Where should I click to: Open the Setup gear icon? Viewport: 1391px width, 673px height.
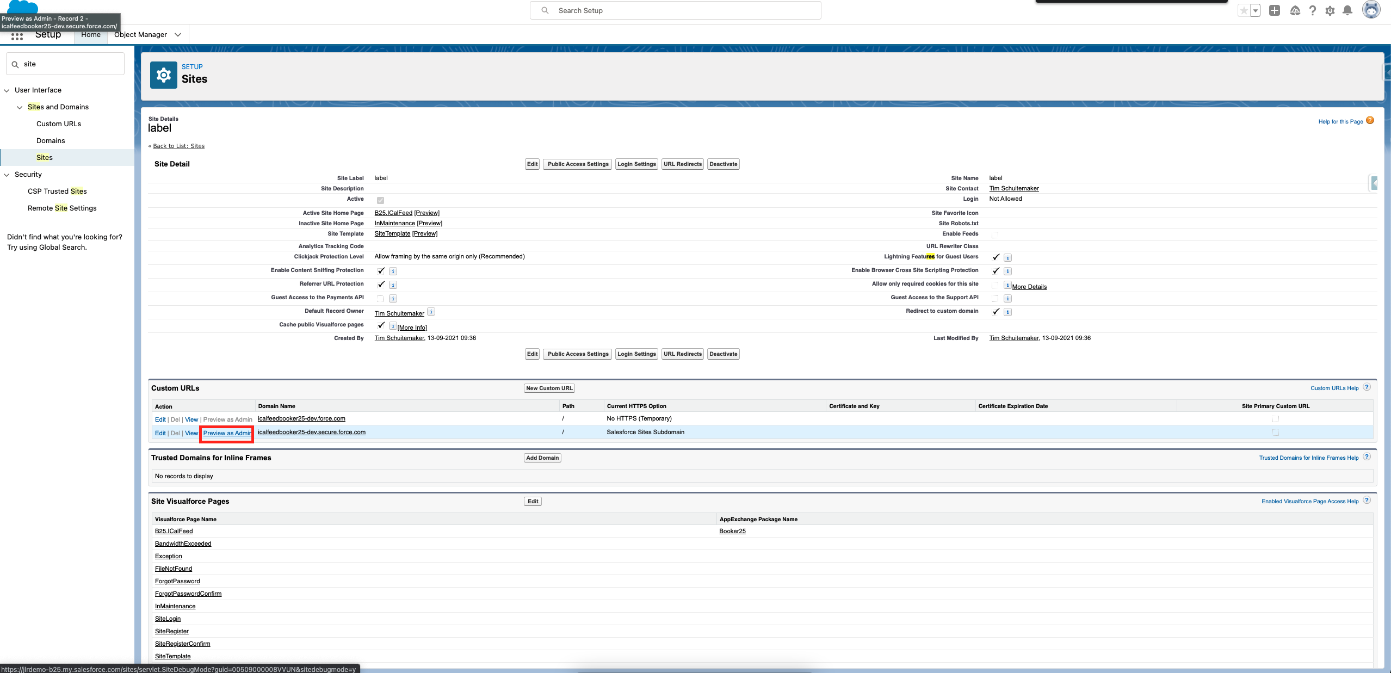pyautogui.click(x=1330, y=10)
